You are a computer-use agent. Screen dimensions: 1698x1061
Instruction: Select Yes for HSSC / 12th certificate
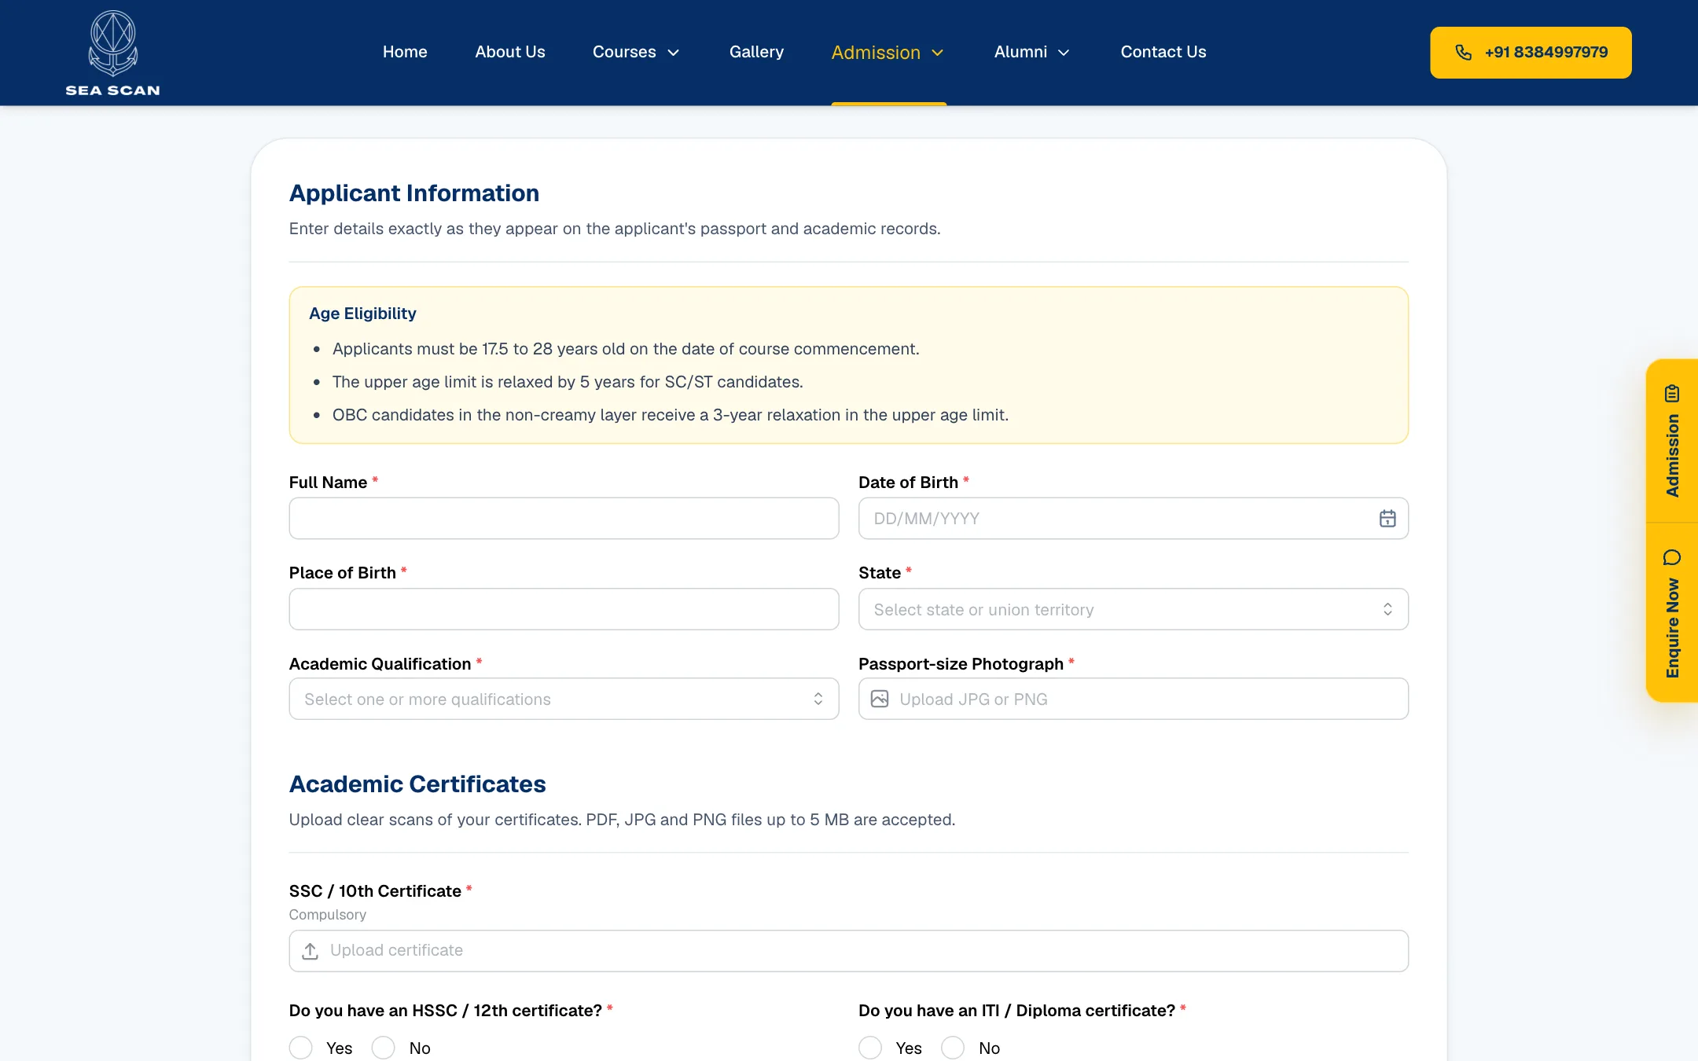(x=301, y=1048)
